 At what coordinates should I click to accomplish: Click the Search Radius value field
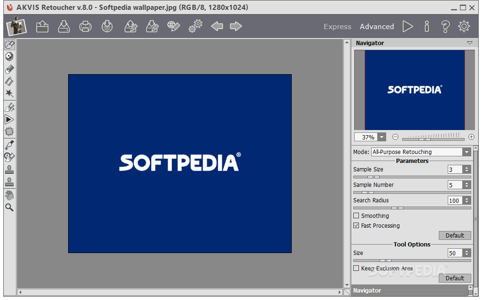455,200
